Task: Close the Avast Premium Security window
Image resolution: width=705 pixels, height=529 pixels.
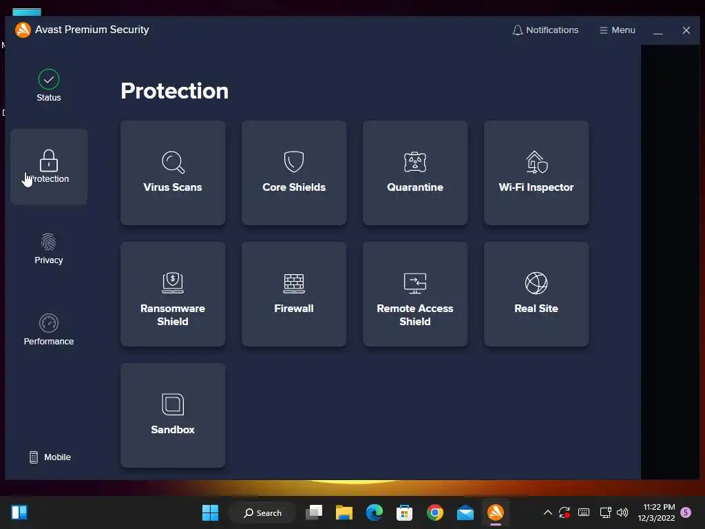Action: 686,30
